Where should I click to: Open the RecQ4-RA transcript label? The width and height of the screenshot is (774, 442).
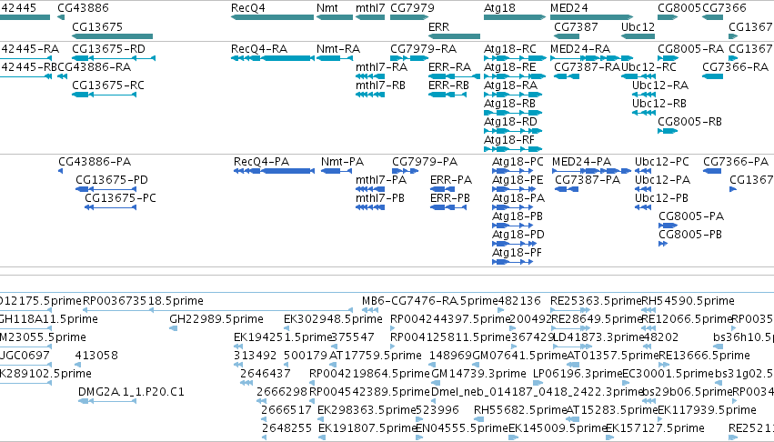pyautogui.click(x=259, y=49)
